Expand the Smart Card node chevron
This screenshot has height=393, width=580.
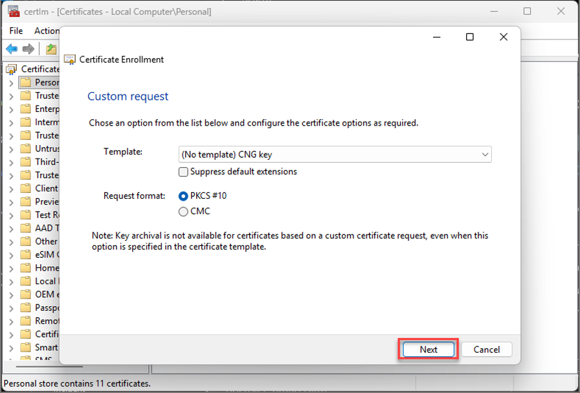[11, 348]
